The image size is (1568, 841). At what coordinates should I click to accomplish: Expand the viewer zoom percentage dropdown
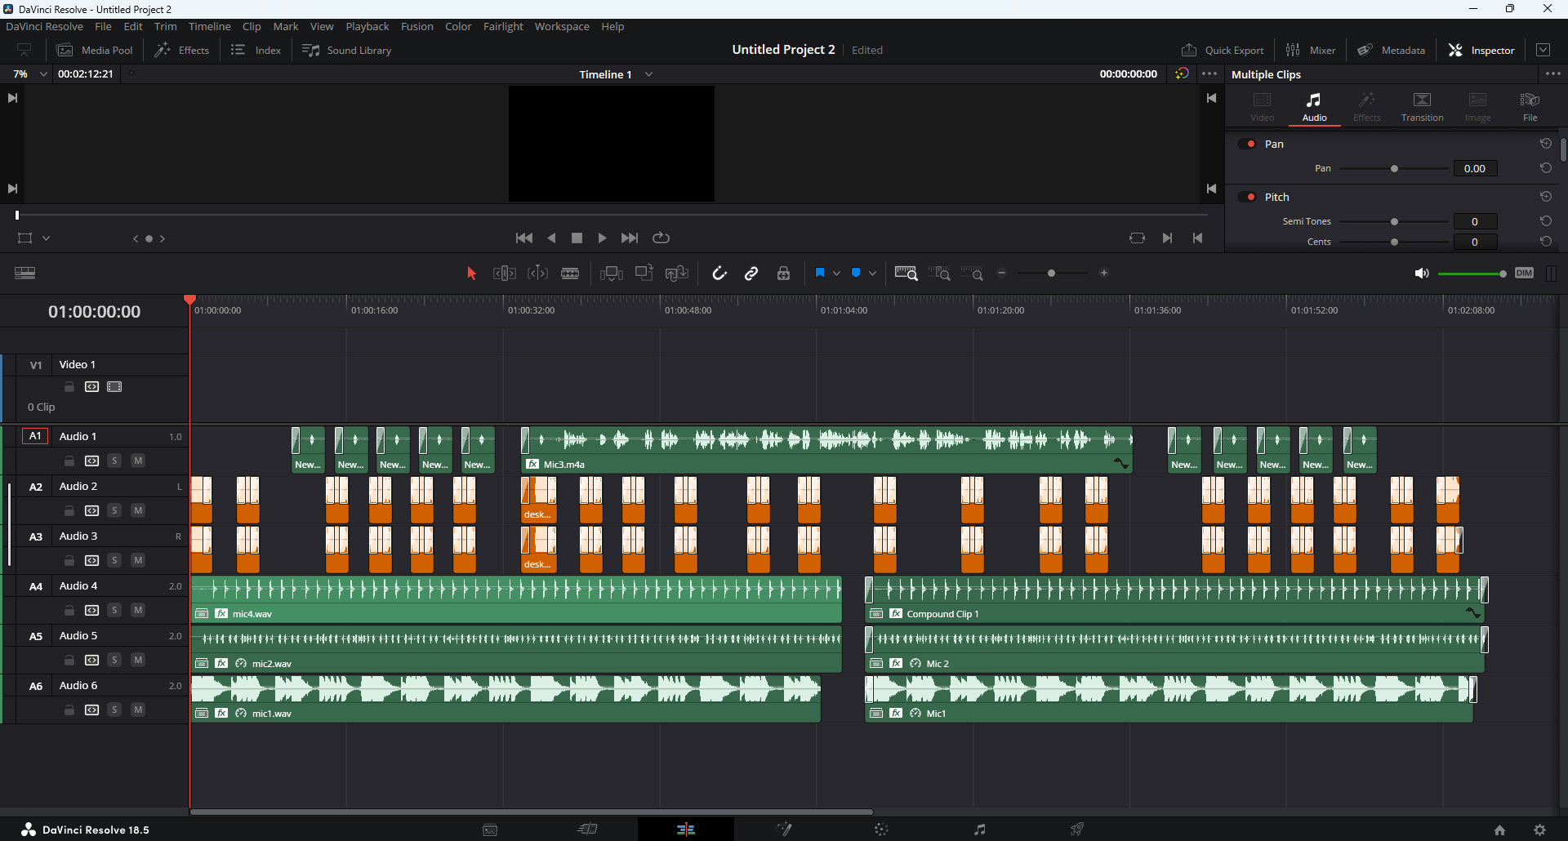(43, 74)
